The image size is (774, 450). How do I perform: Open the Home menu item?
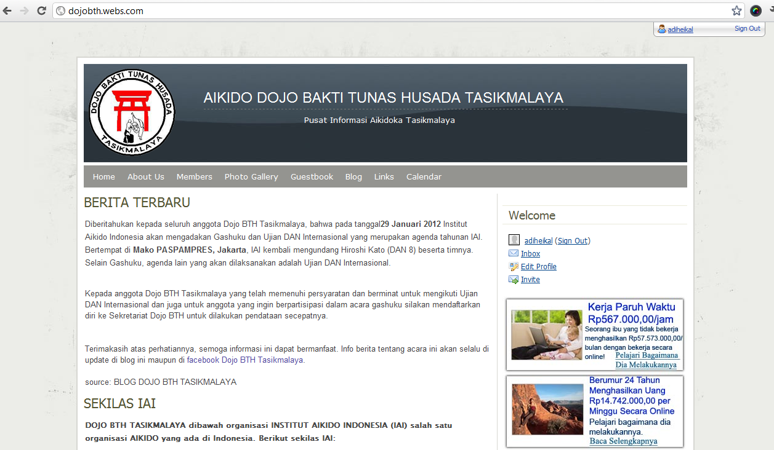pyautogui.click(x=104, y=176)
